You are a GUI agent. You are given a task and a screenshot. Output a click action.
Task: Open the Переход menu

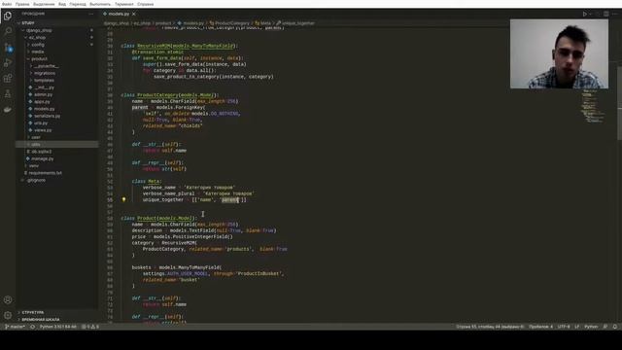(x=78, y=4)
